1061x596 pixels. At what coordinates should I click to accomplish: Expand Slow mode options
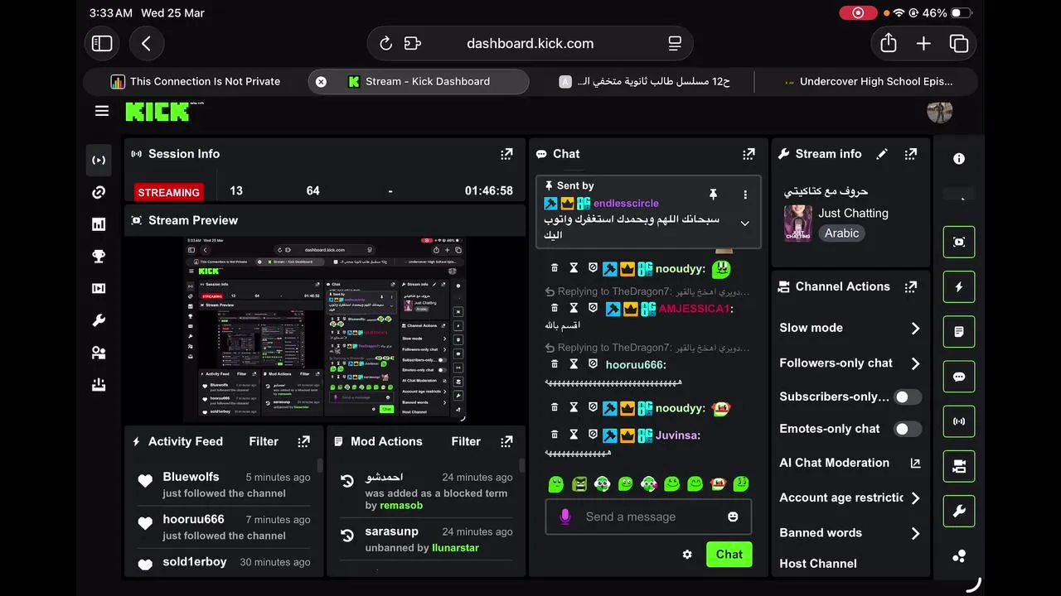coord(915,329)
